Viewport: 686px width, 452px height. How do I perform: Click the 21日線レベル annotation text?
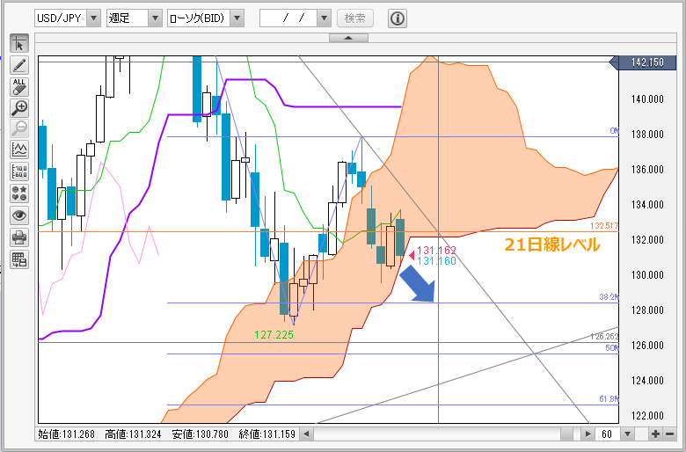pos(552,245)
